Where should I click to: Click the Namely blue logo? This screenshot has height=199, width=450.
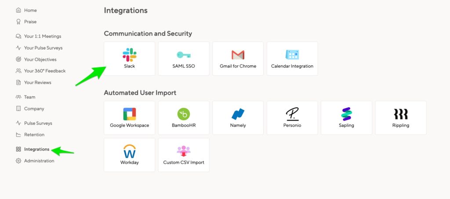point(238,114)
